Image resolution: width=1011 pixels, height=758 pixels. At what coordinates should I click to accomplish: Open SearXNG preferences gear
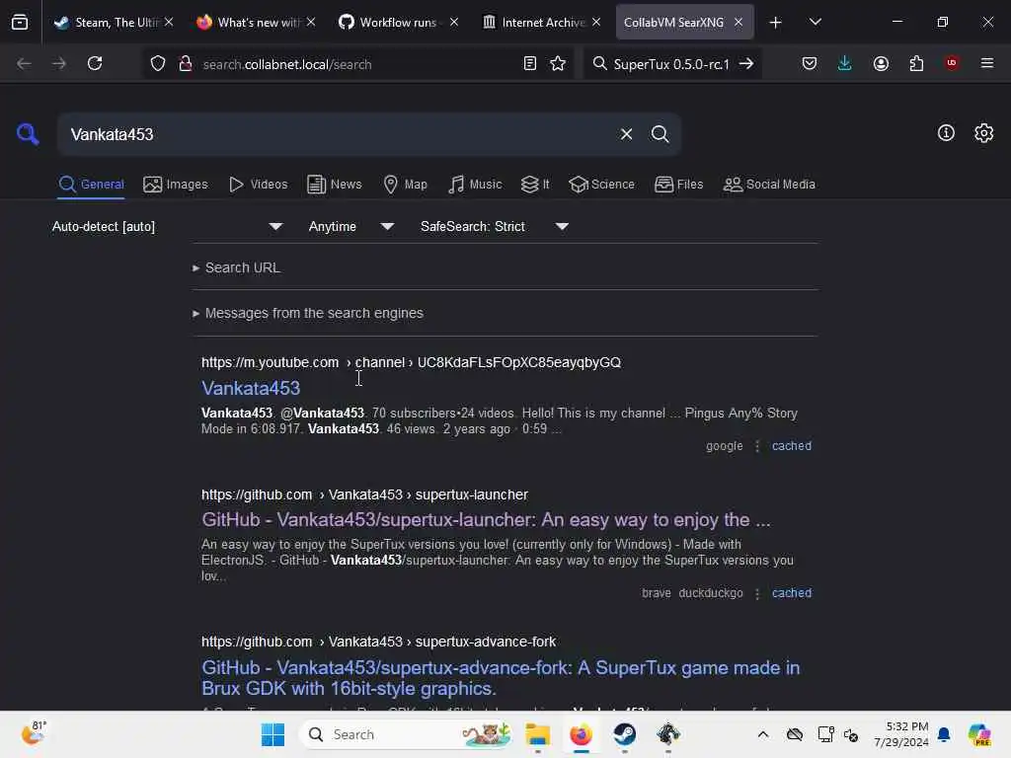983,133
